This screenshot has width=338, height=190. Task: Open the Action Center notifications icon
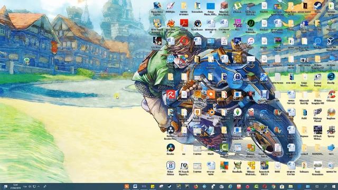pos(5,186)
